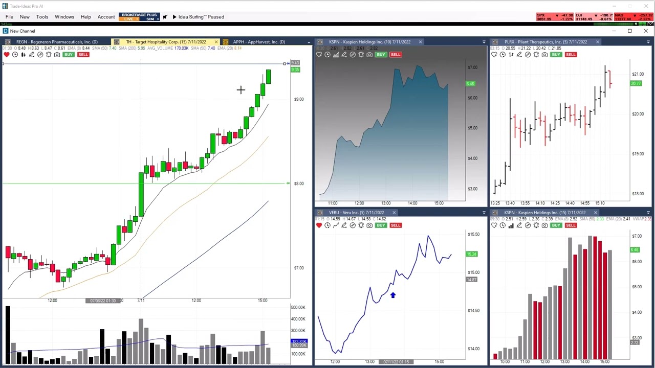
Task: Open the indicators icon on VERU chart
Action: pos(353,225)
